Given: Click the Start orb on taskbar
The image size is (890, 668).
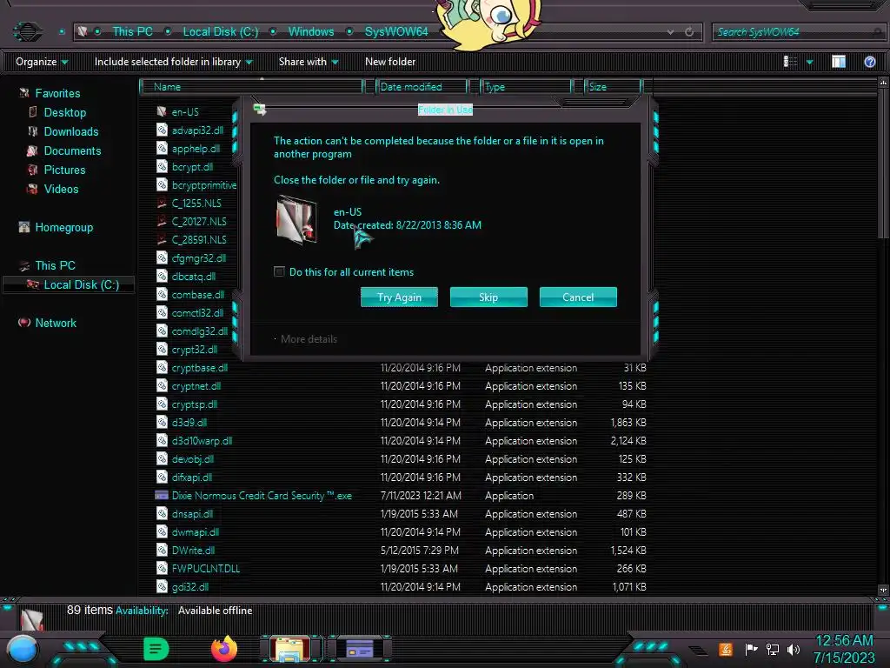Looking at the screenshot, I should pos(23,649).
